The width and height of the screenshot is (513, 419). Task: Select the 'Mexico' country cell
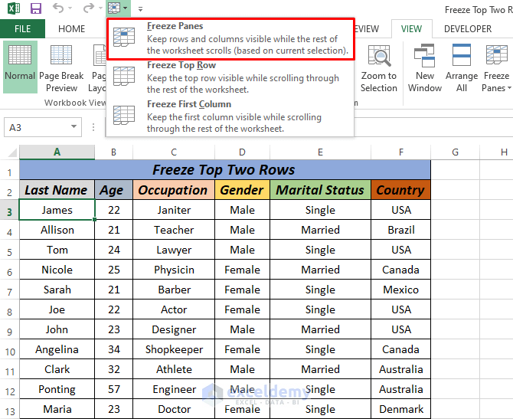(400, 290)
